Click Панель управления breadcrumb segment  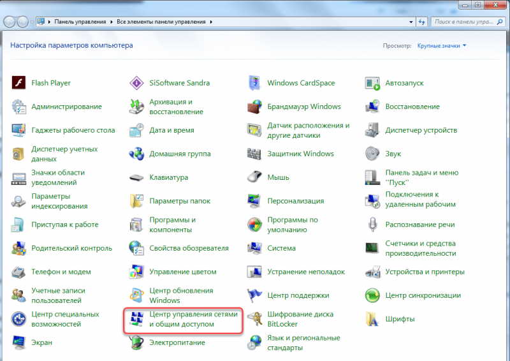point(80,22)
